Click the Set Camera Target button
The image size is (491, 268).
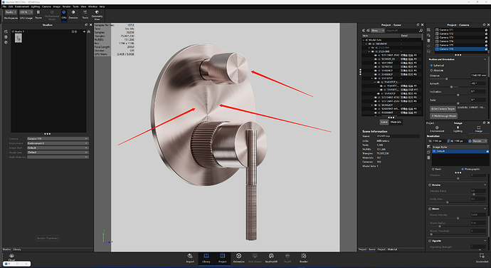(443, 108)
